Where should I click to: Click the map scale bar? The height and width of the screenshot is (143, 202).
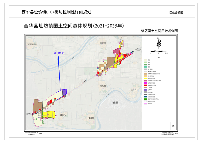click(x=159, y=52)
